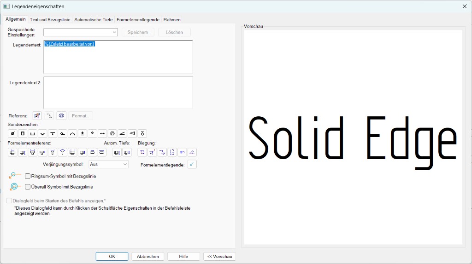Close the Legendeneigenschaften dialog
Image resolution: width=472 pixels, height=264 pixels.
tap(465, 6)
